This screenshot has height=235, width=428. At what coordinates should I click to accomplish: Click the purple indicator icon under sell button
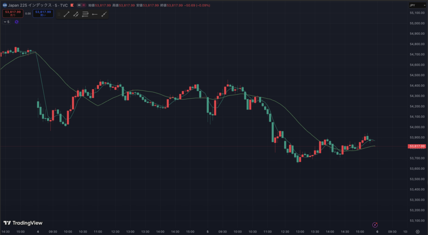pos(16,22)
